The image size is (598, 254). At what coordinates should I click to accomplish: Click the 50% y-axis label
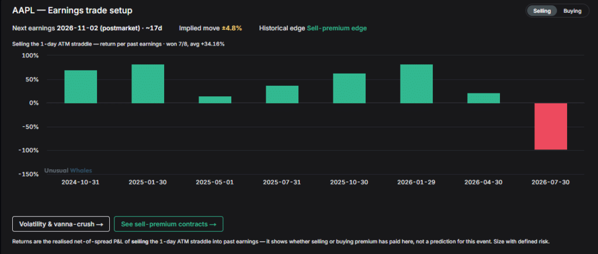point(32,79)
